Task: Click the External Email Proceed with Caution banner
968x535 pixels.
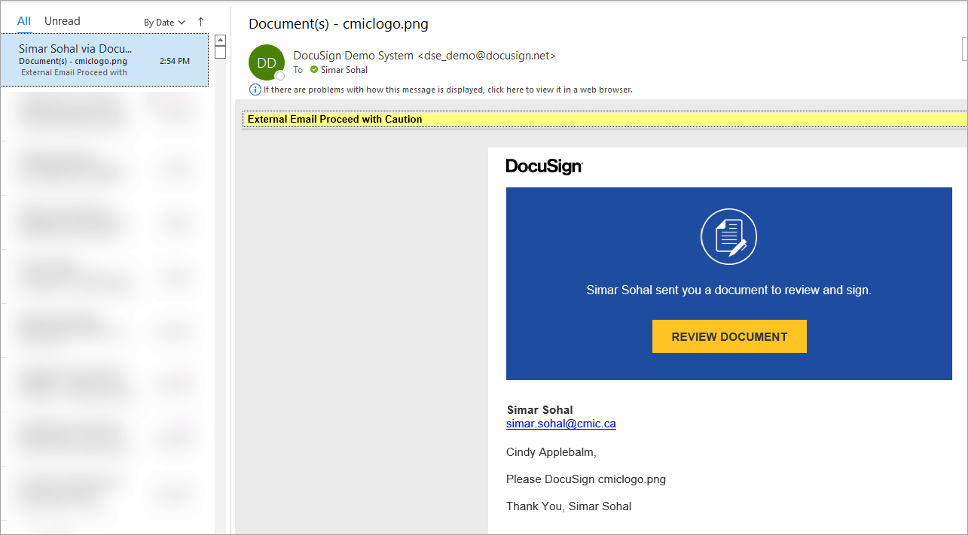Action: [x=604, y=119]
